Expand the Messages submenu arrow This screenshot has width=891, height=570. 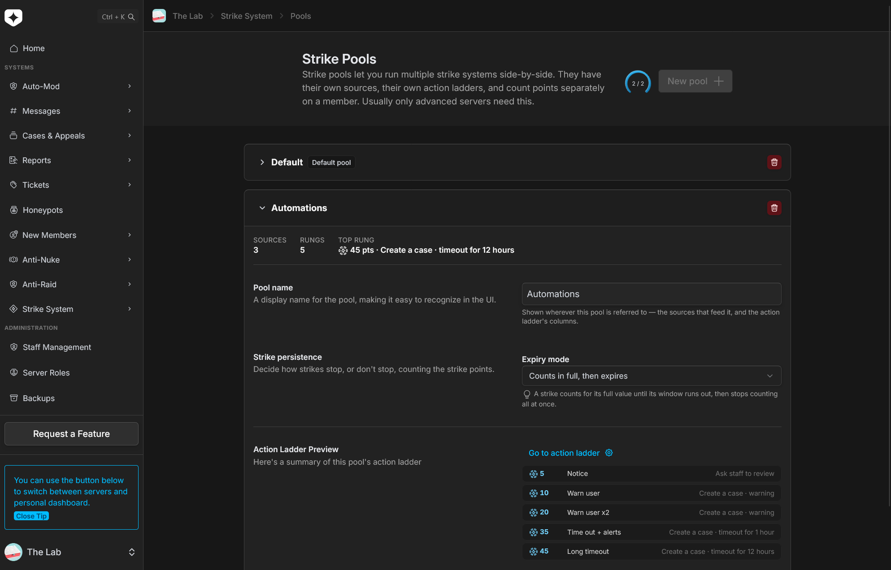click(130, 111)
